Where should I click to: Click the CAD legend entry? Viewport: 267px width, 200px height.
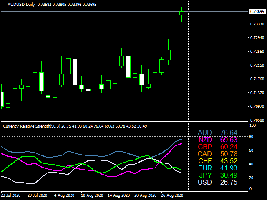coord(205,154)
